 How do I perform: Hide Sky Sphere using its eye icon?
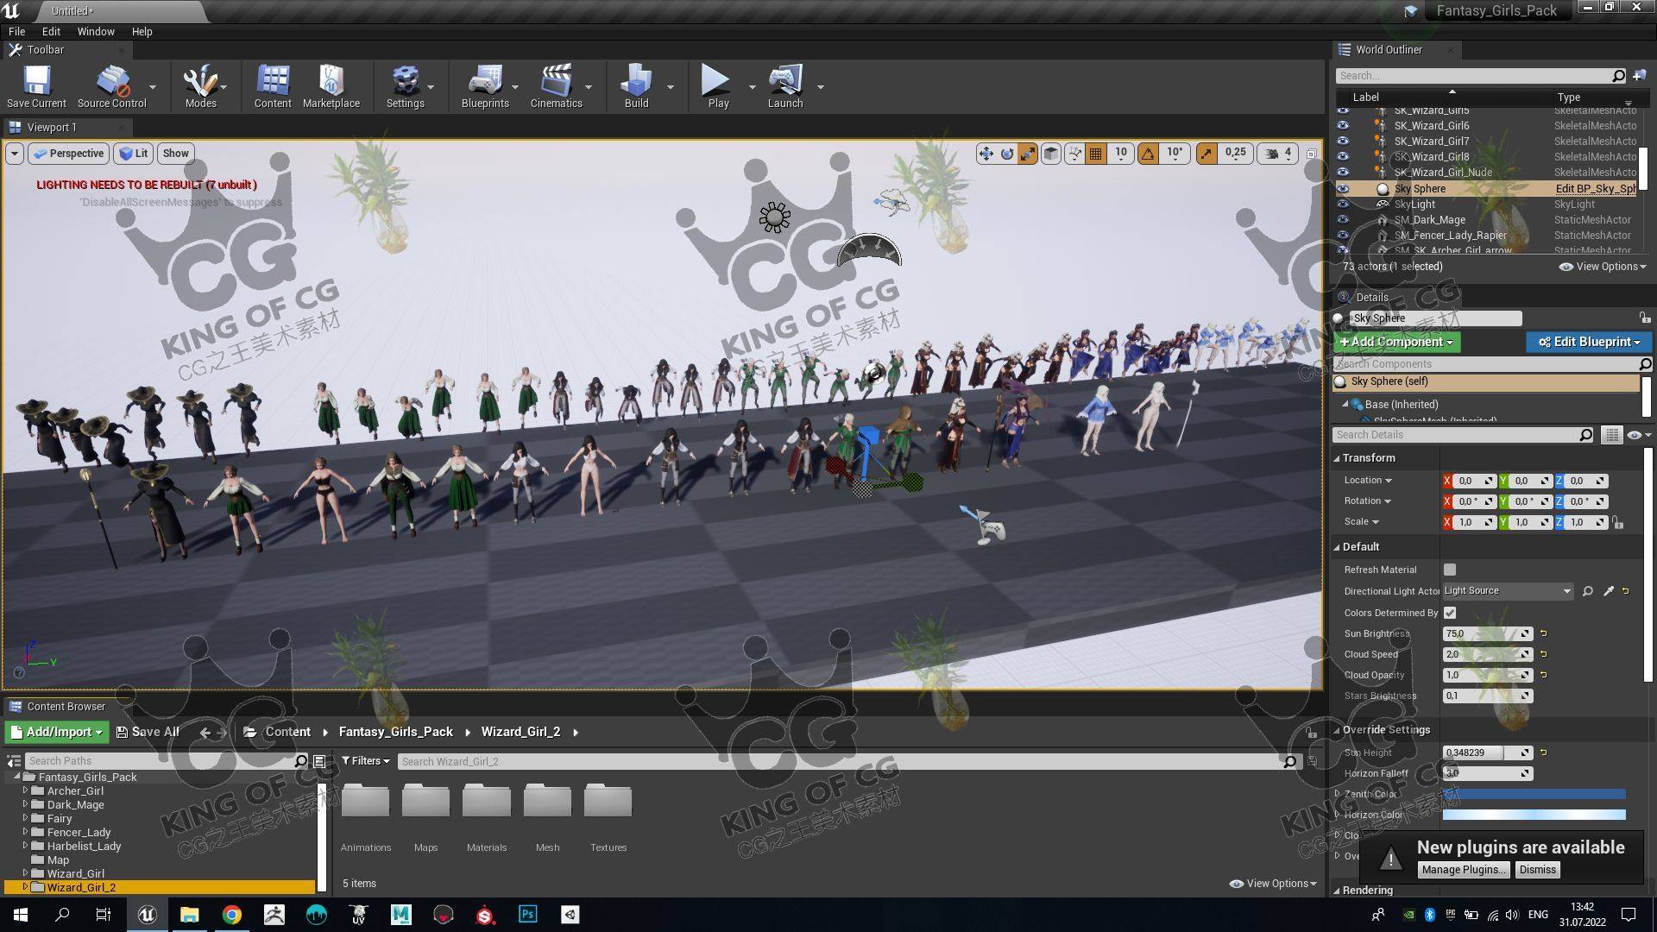click(1343, 189)
